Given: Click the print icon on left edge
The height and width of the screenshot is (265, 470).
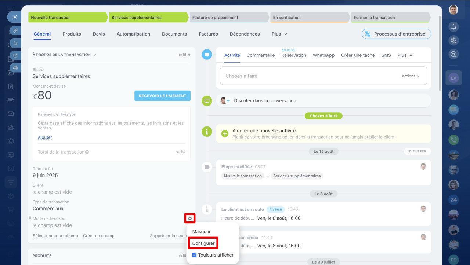Looking at the screenshot, I should click(15, 68).
